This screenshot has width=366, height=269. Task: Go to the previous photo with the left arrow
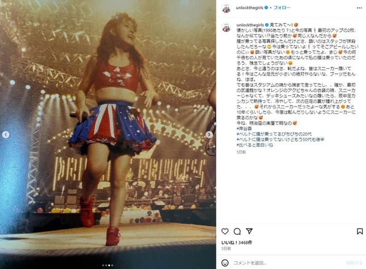click(6, 134)
